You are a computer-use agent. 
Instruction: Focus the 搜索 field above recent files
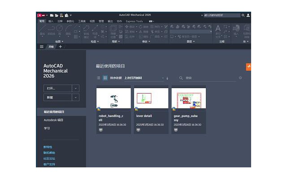click(x=208, y=78)
